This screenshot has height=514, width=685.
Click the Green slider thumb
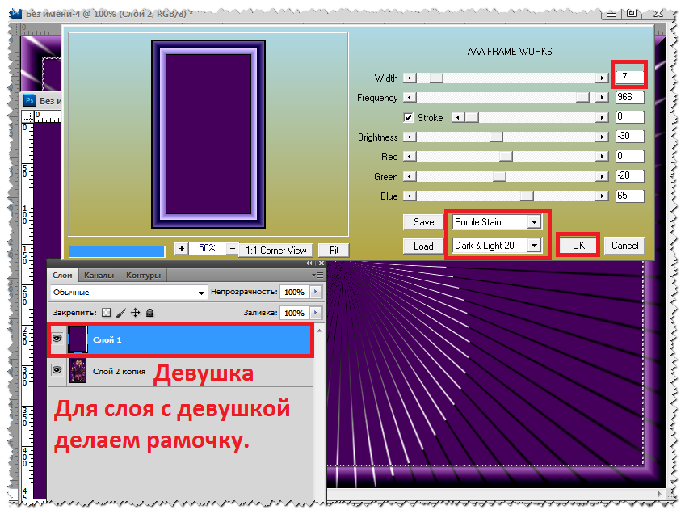(499, 176)
